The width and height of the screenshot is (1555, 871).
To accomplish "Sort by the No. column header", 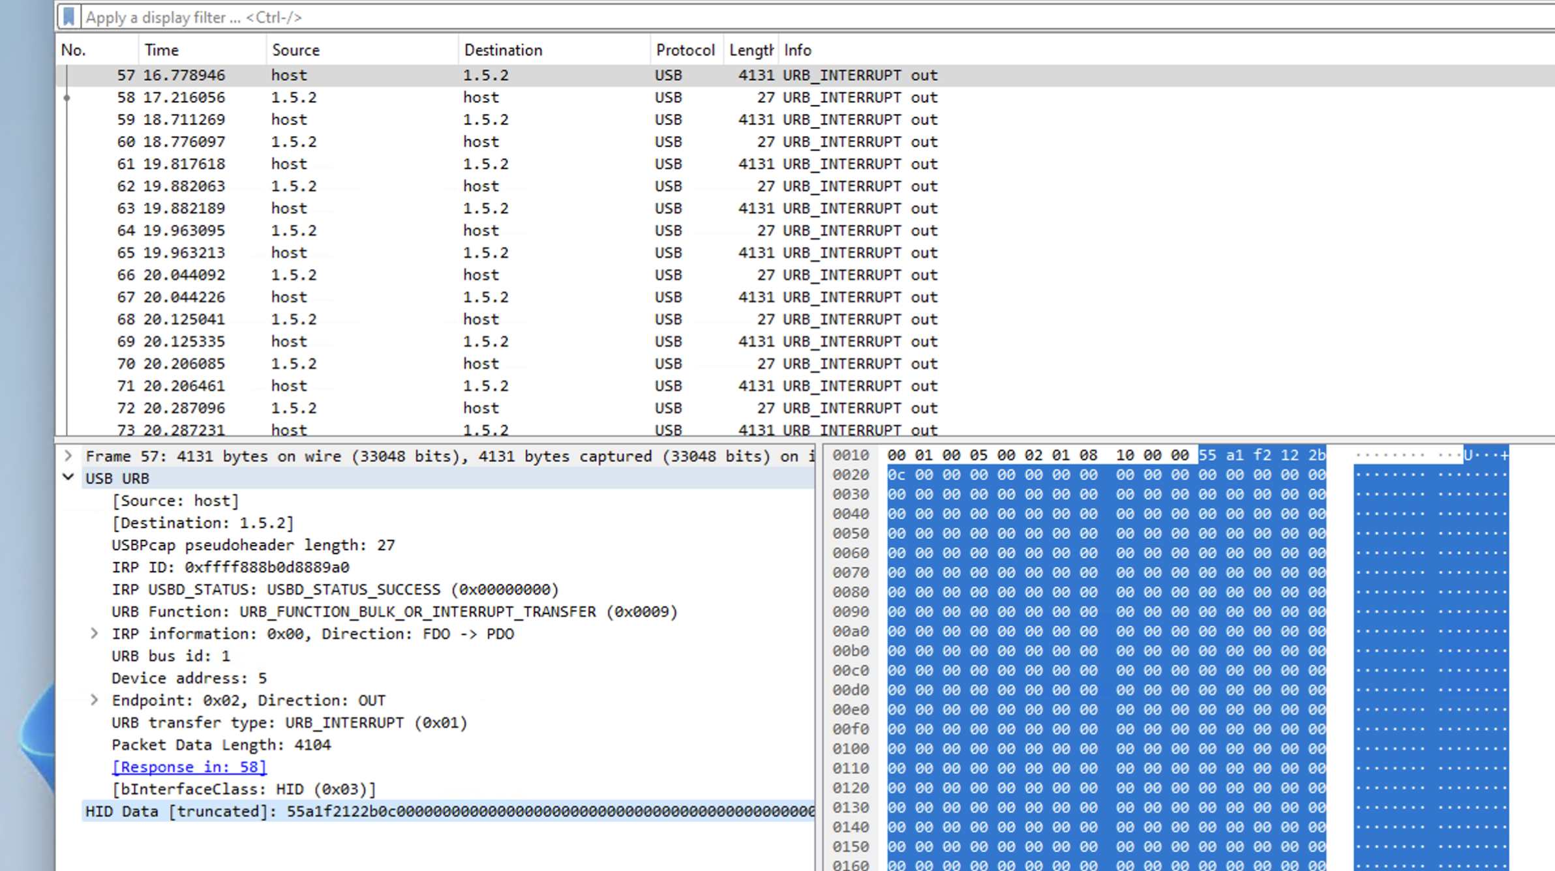I will [x=74, y=50].
